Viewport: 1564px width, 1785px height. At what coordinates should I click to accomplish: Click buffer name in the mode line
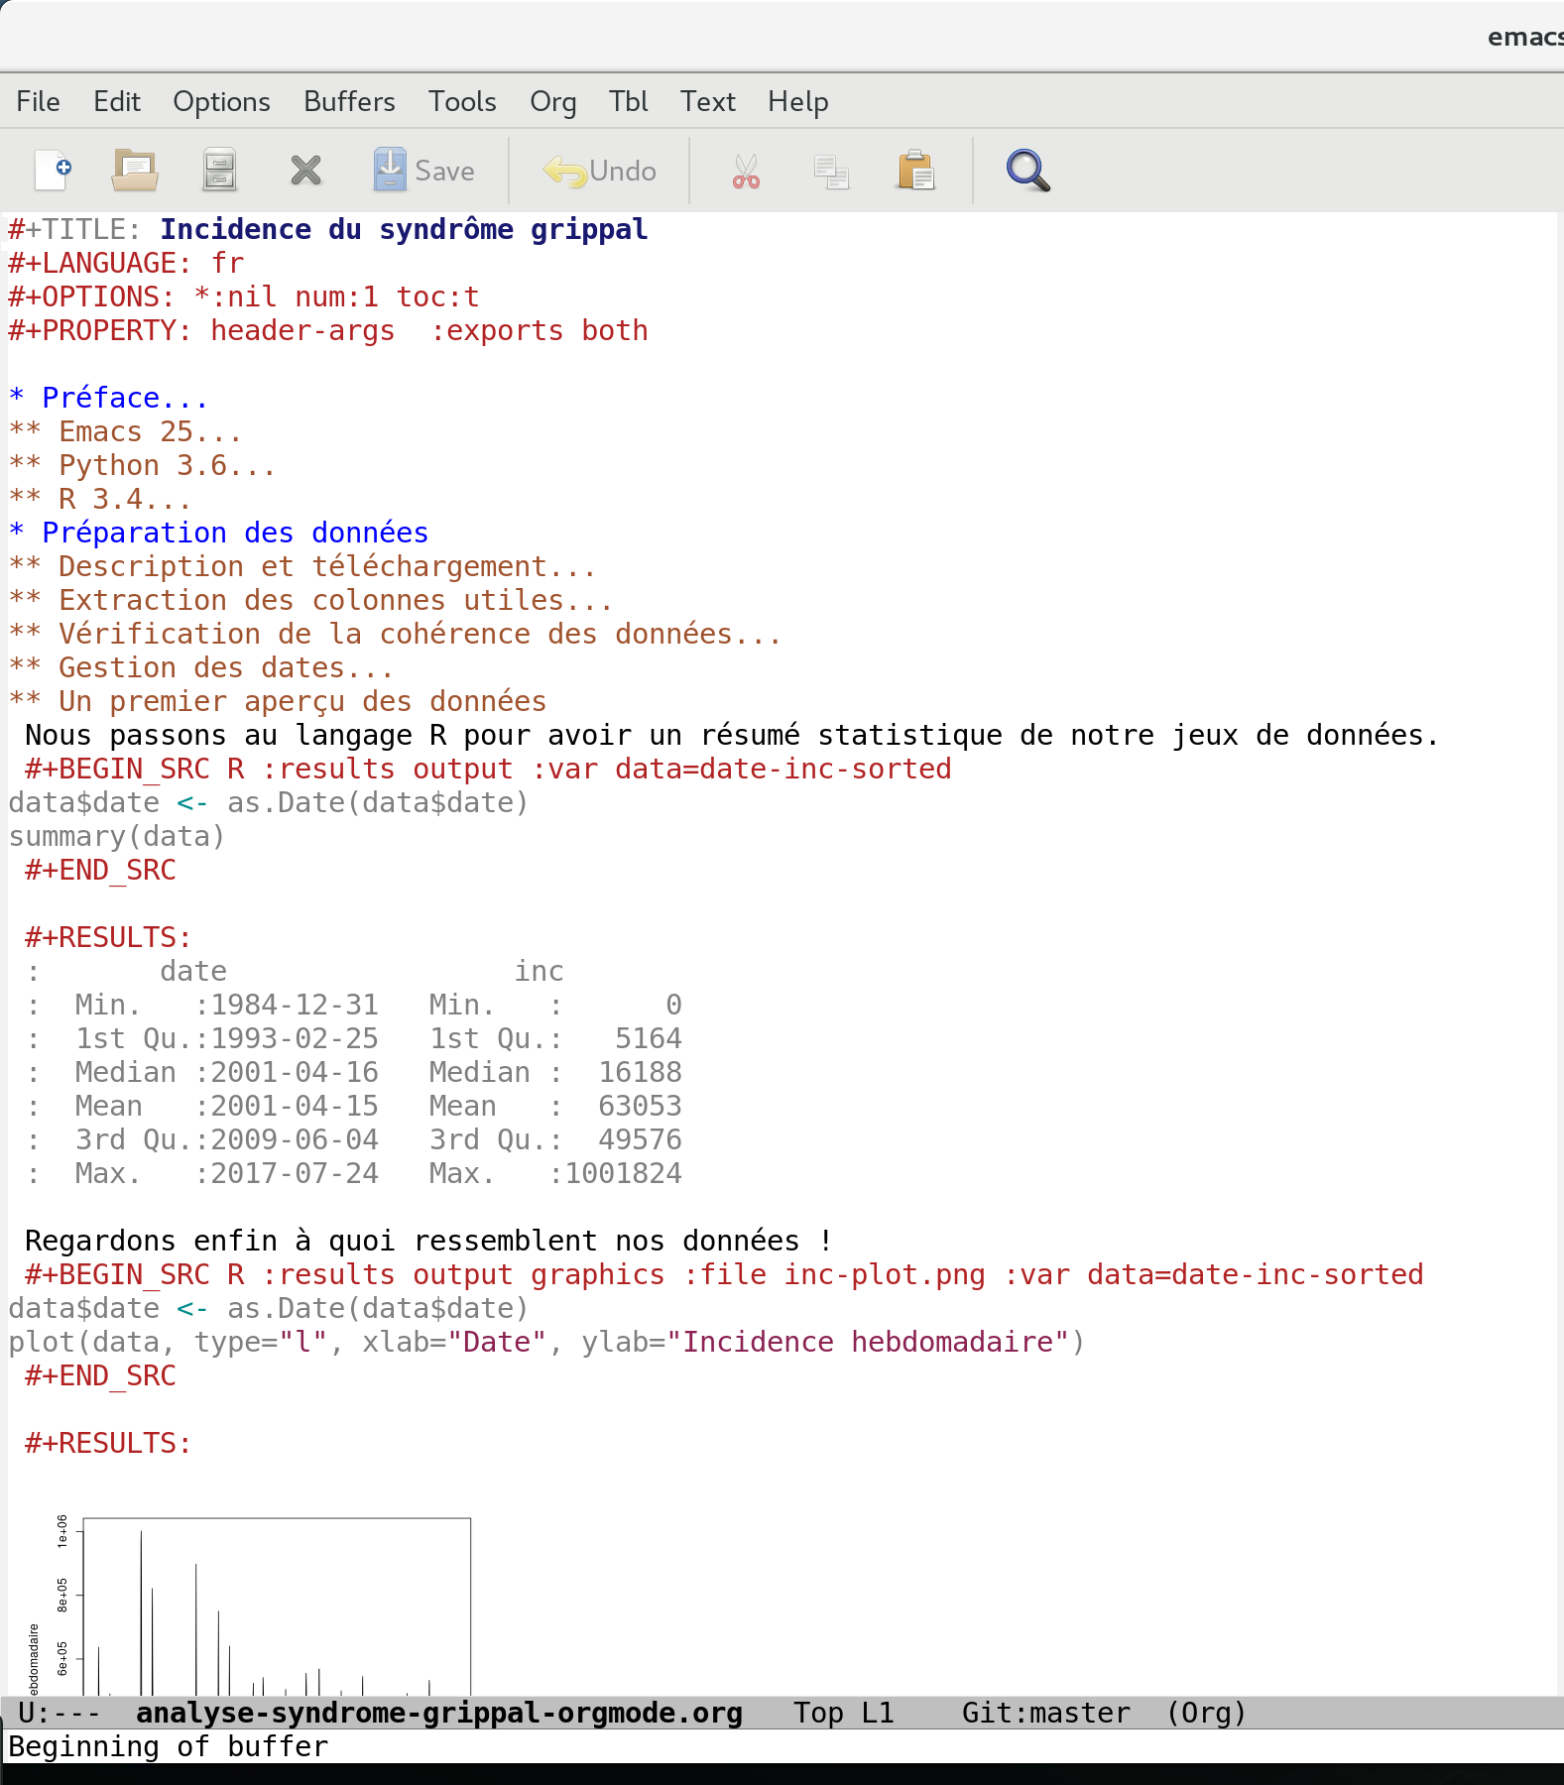438,1713
